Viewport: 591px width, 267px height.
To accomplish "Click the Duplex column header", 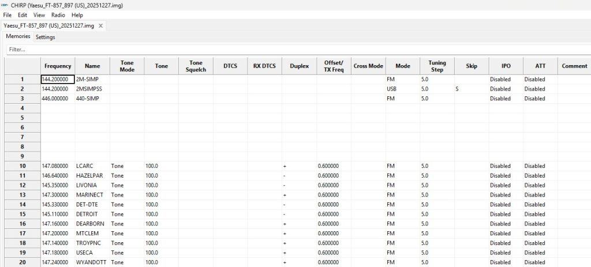I will 299,66.
